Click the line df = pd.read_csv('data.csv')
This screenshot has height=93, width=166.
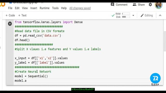tap(38, 36)
